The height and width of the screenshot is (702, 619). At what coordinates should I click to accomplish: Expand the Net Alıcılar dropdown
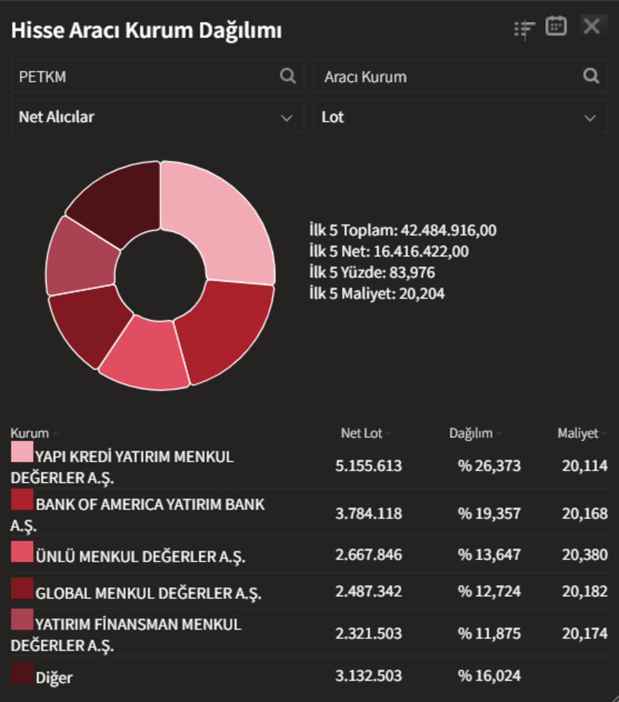coord(157,117)
